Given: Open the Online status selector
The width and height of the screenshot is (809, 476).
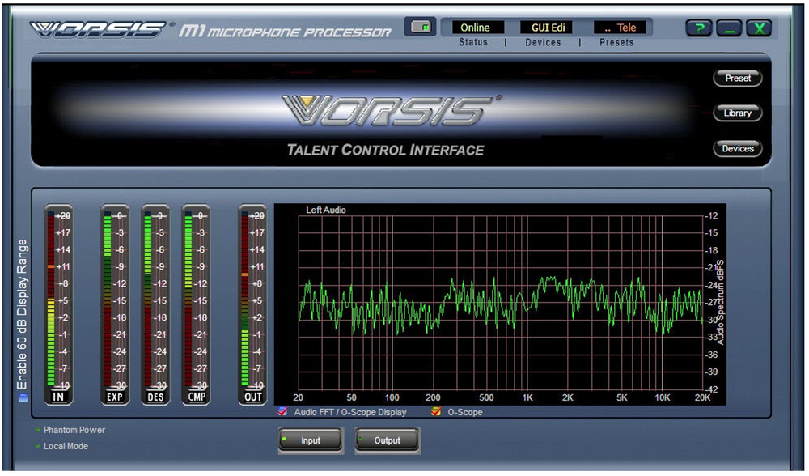Looking at the screenshot, I should (476, 27).
